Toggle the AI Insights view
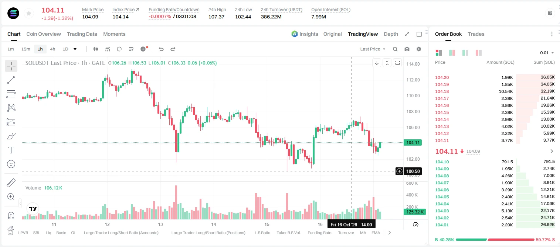 click(305, 34)
